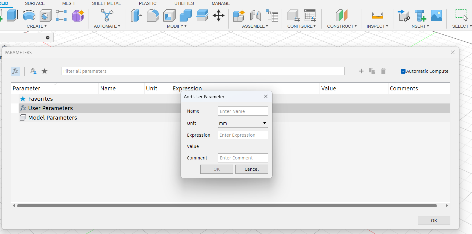Click OK in Add User Parameter dialog
The width and height of the screenshot is (472, 234).
point(216,169)
